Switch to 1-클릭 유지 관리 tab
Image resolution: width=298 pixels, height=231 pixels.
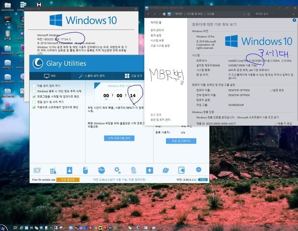92,76
